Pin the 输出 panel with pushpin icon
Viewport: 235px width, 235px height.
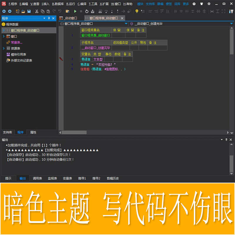[226, 140]
